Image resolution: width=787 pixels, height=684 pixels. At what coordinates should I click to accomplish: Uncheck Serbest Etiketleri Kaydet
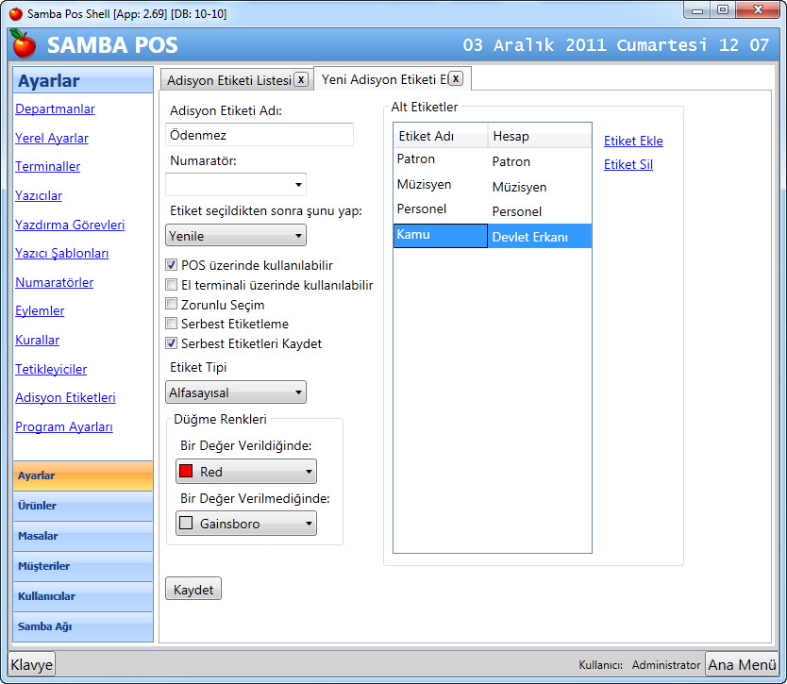point(171,343)
